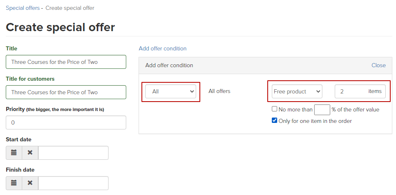Click inside the Start date text box

pyautogui.click(x=73, y=153)
